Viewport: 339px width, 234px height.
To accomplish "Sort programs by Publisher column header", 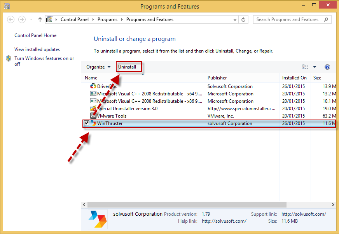I will (242, 78).
